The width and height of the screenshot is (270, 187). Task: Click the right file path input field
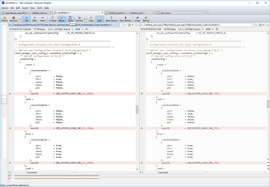tap(196, 25)
